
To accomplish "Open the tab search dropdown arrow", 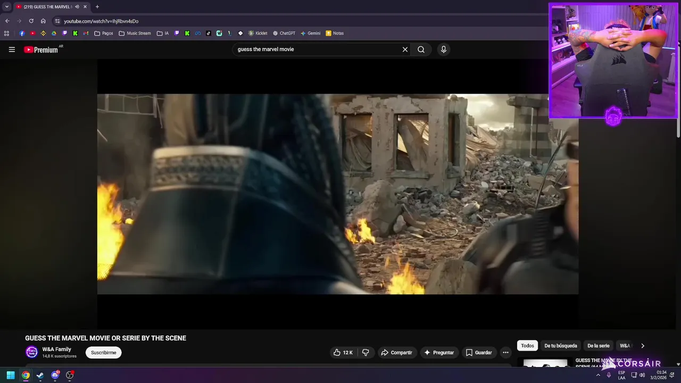I will pos(6,7).
